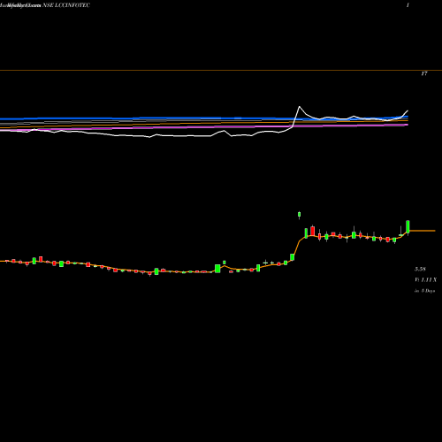Click the 5.58 price value

coord(420,269)
